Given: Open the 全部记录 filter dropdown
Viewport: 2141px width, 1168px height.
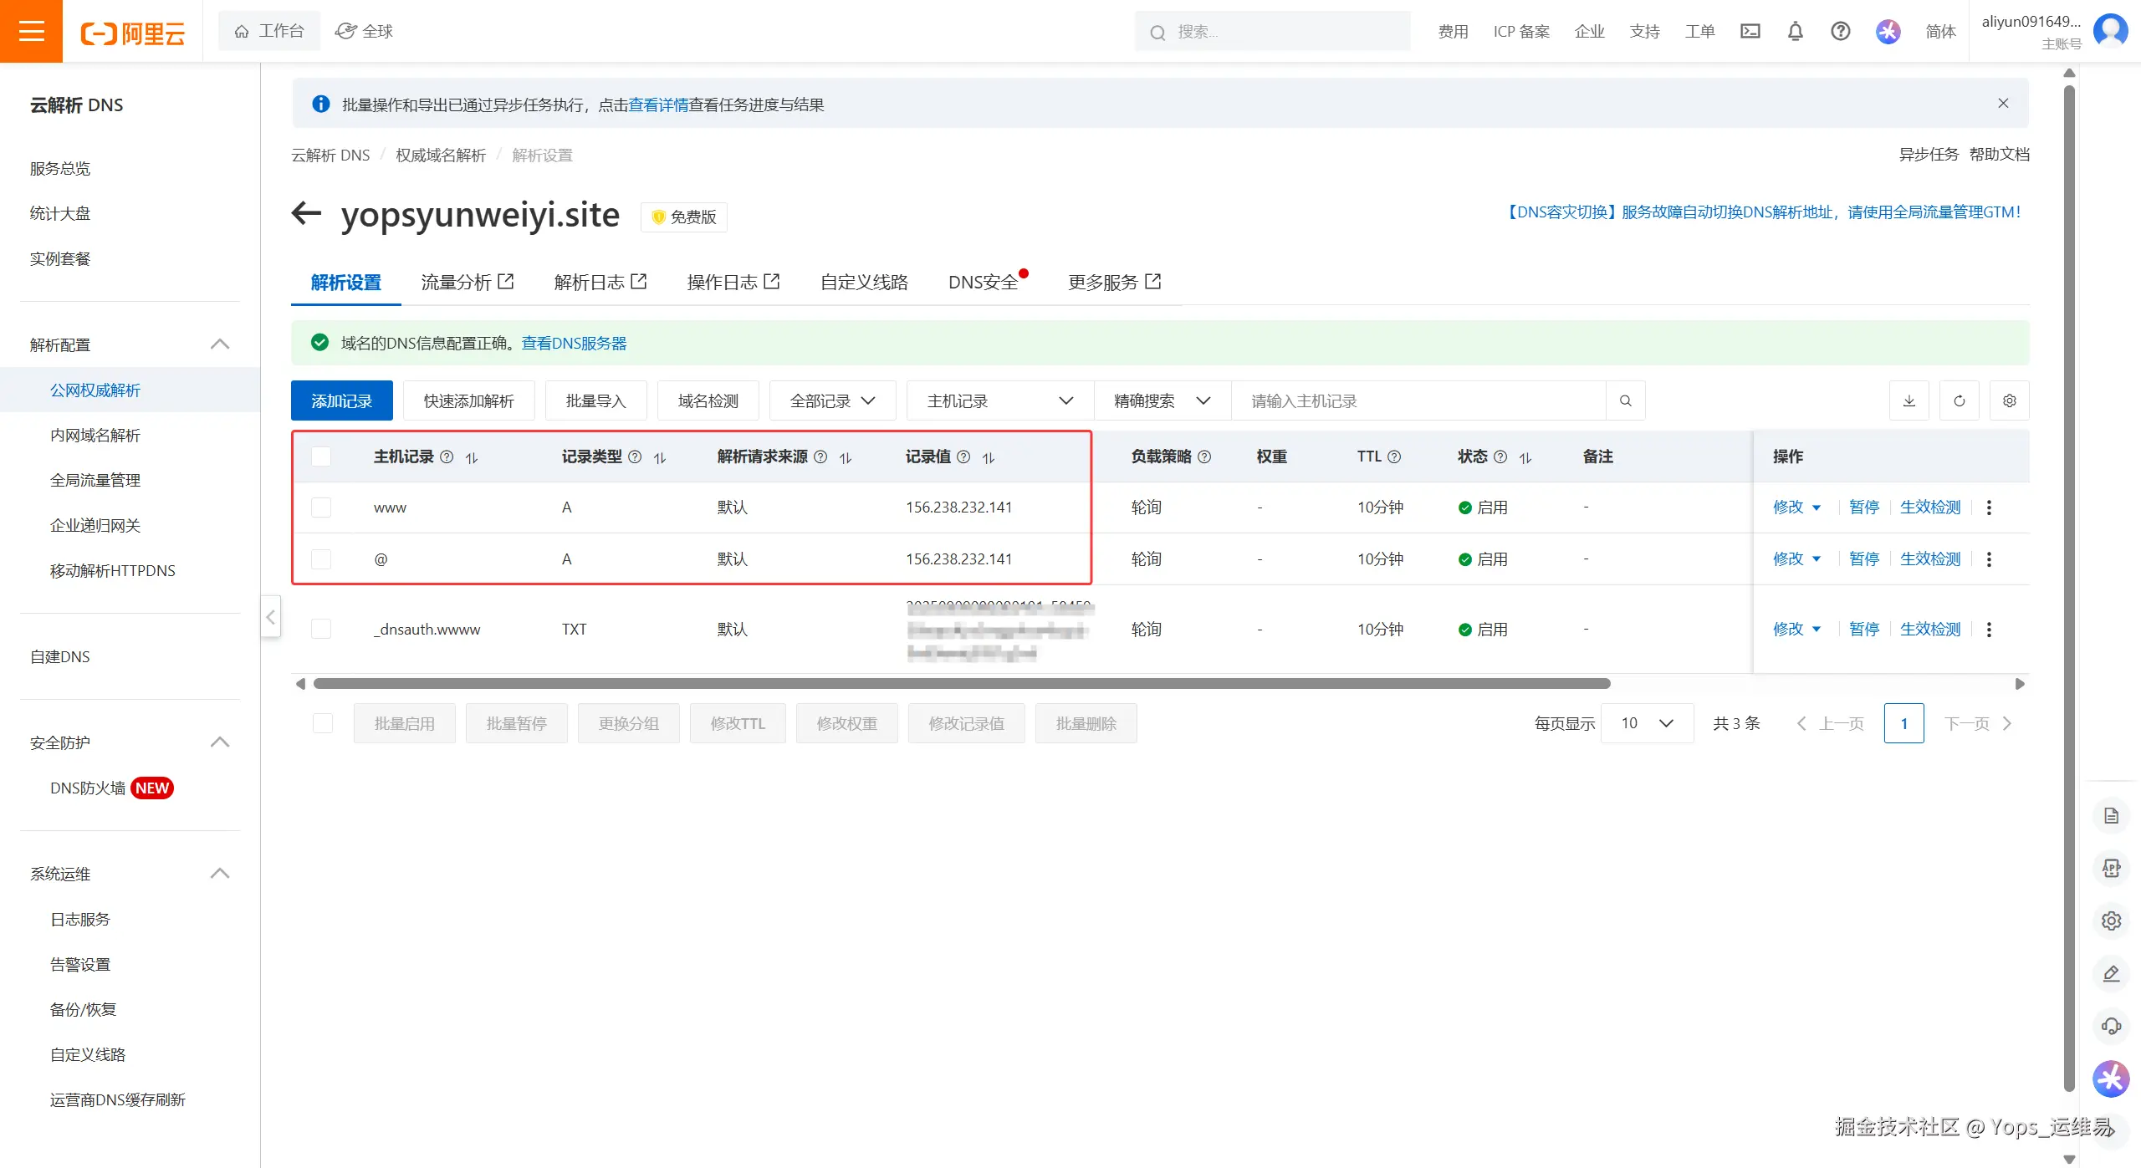Looking at the screenshot, I should [831, 400].
